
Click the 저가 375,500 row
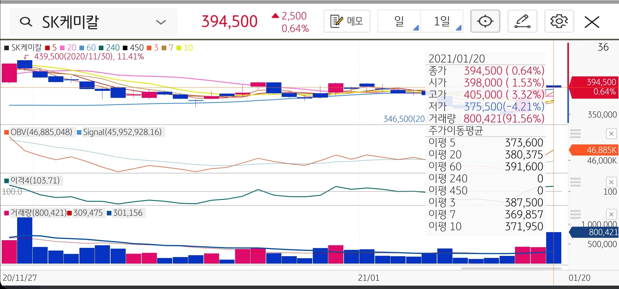[x=486, y=106]
